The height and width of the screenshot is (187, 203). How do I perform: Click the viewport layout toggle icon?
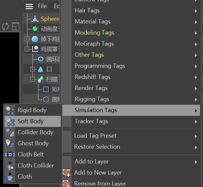[x=15, y=27]
